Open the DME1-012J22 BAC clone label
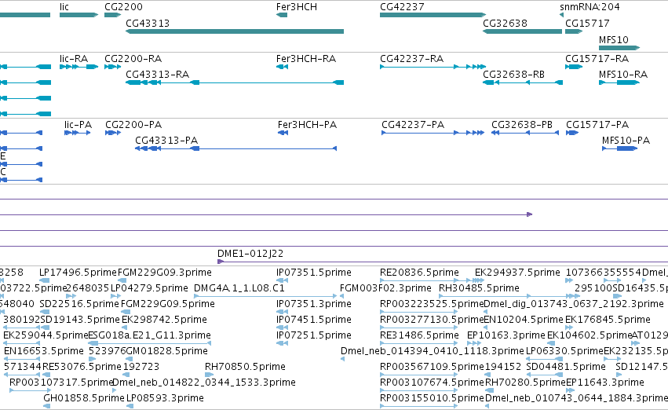Viewport: 668px width, 410px height. click(x=250, y=253)
